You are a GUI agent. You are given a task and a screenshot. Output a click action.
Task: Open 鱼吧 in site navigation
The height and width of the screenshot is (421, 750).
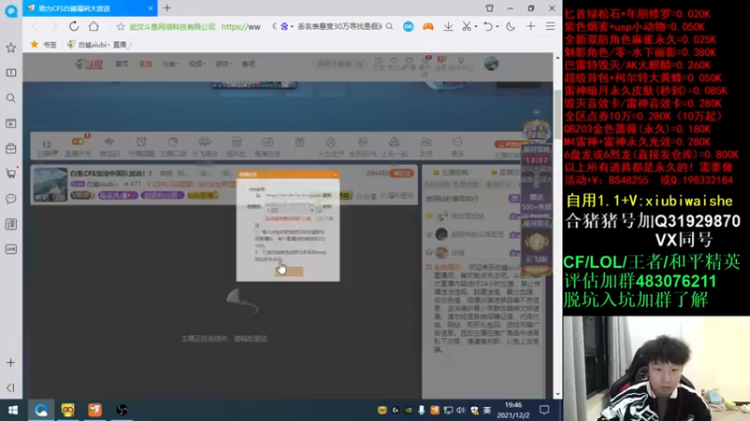[x=248, y=64]
